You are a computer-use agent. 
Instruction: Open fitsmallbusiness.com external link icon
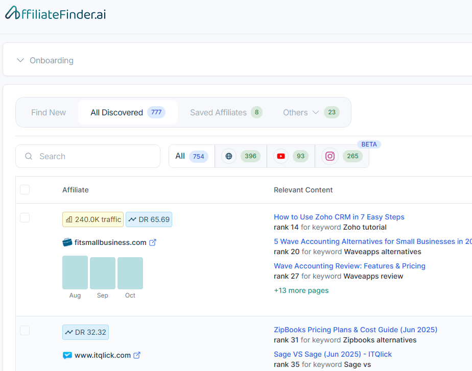pyautogui.click(x=153, y=242)
